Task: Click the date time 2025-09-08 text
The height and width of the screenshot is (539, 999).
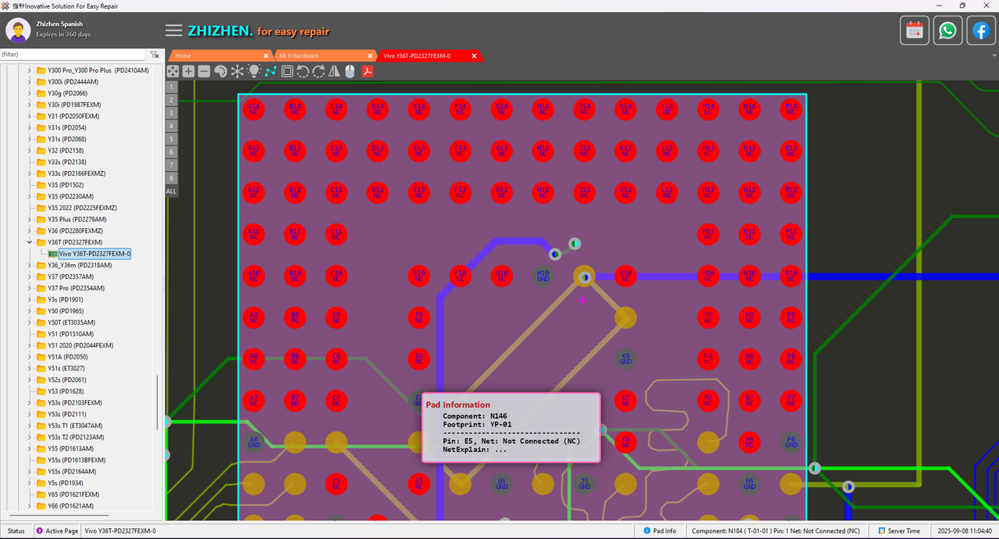Action: (x=964, y=531)
